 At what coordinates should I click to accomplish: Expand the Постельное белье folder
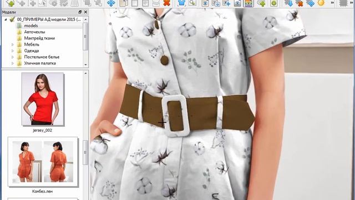click(13, 57)
